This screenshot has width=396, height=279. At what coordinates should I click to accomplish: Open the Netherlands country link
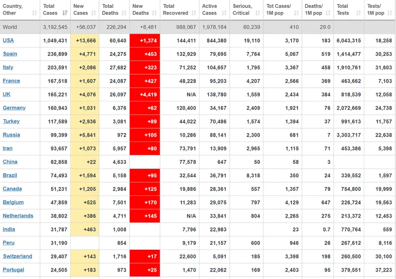(18, 216)
